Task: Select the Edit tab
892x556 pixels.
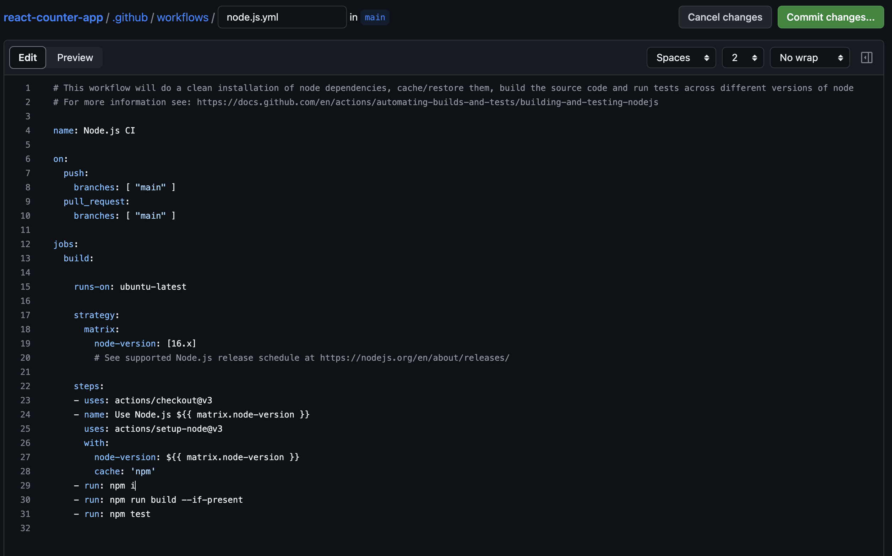Action: 28,58
